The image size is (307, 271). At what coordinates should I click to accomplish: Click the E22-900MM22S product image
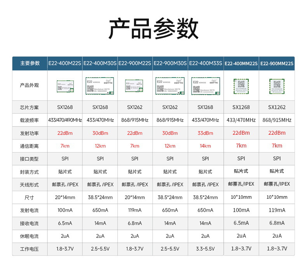[277, 86]
